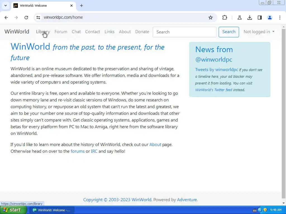Open the Chat nav item
Viewport: 286px width, 214px height.
click(76, 32)
